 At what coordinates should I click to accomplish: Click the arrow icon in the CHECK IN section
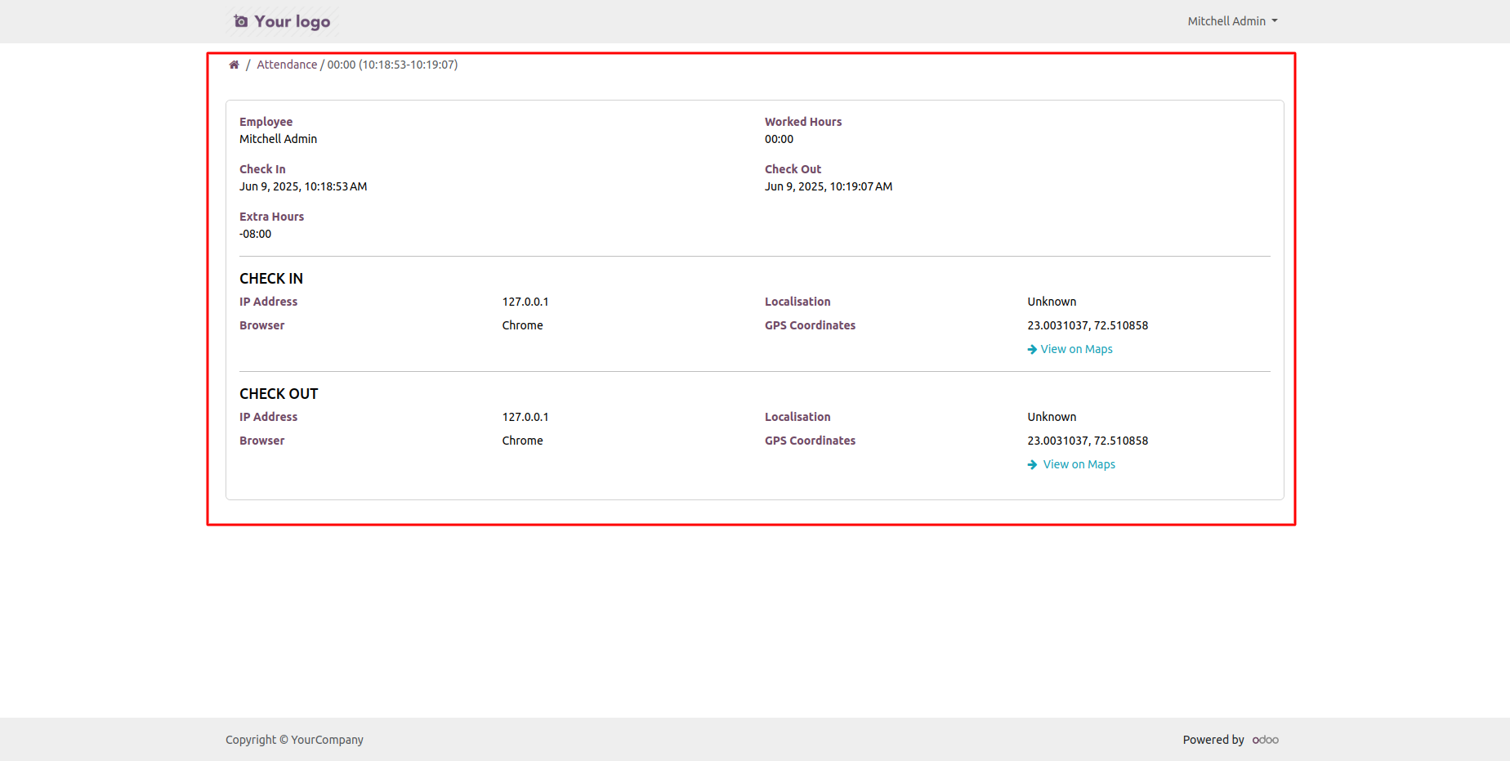pos(1032,350)
